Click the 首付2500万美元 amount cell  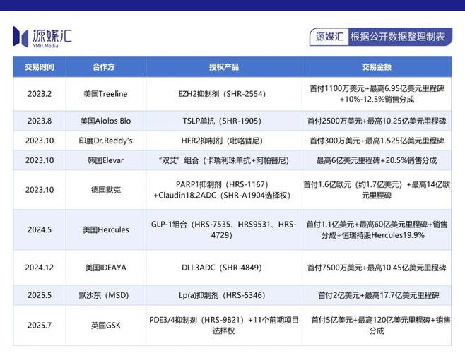point(377,121)
